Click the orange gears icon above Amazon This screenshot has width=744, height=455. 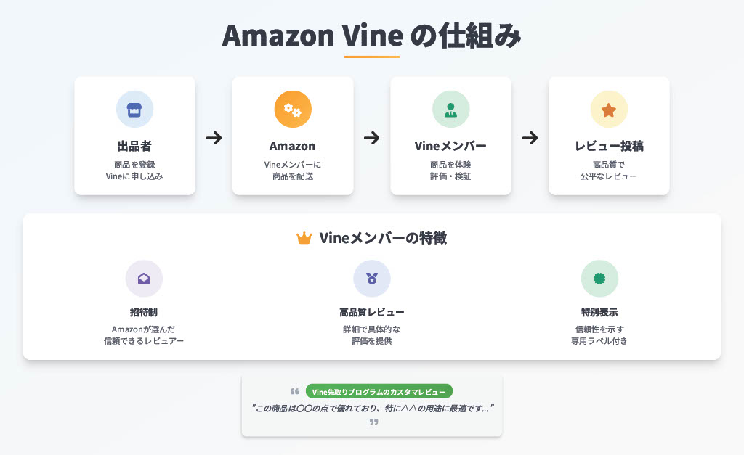(293, 110)
